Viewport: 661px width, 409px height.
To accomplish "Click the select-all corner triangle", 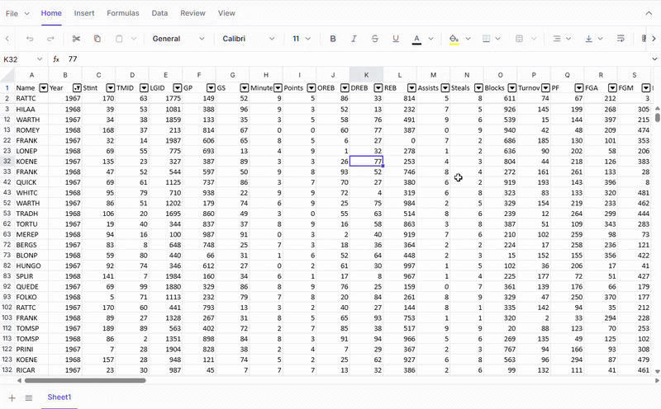I will pyautogui.click(x=7, y=75).
